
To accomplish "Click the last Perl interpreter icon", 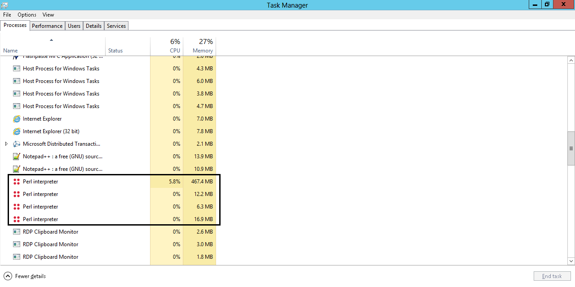I will click(x=17, y=219).
